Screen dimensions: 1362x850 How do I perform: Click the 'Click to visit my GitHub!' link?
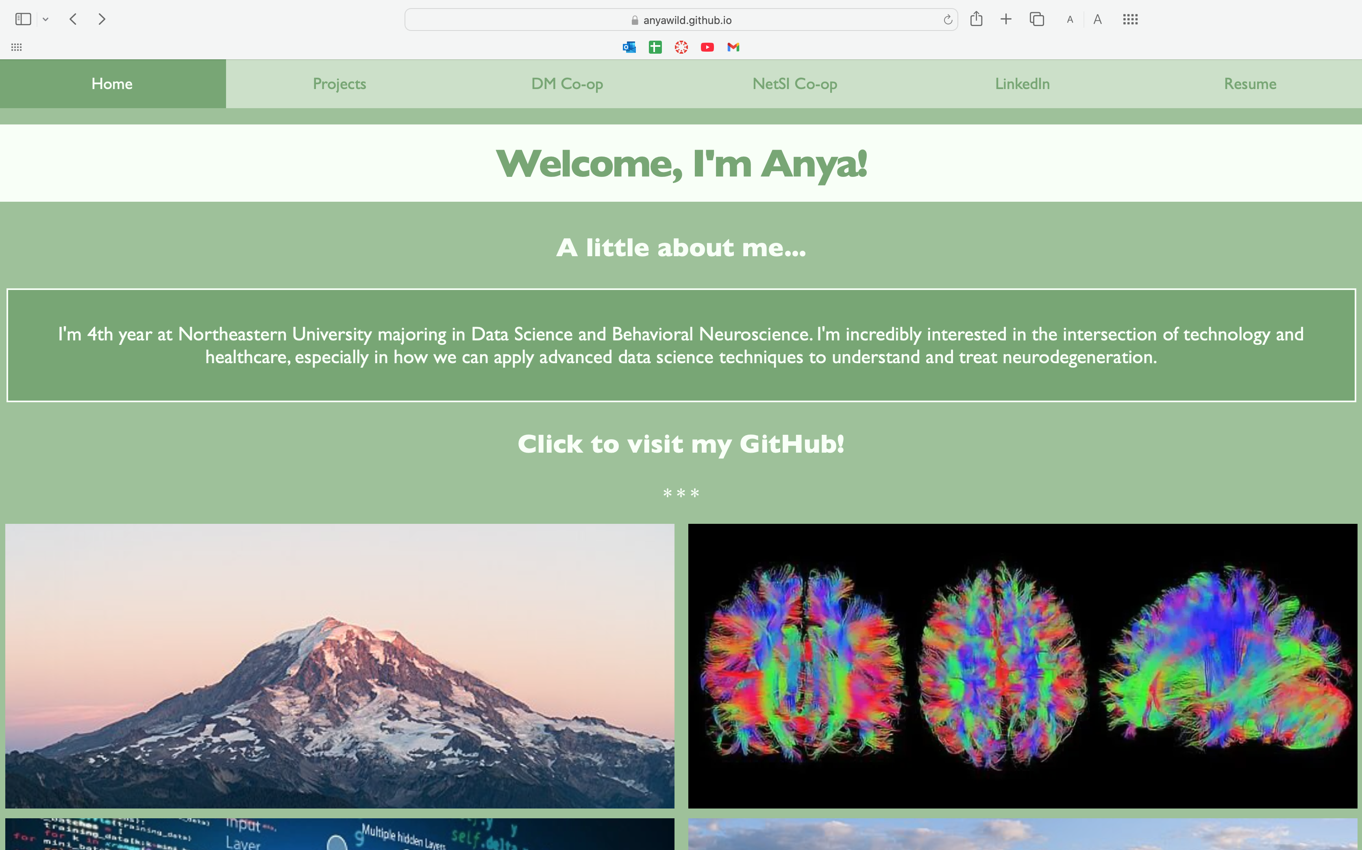681,444
